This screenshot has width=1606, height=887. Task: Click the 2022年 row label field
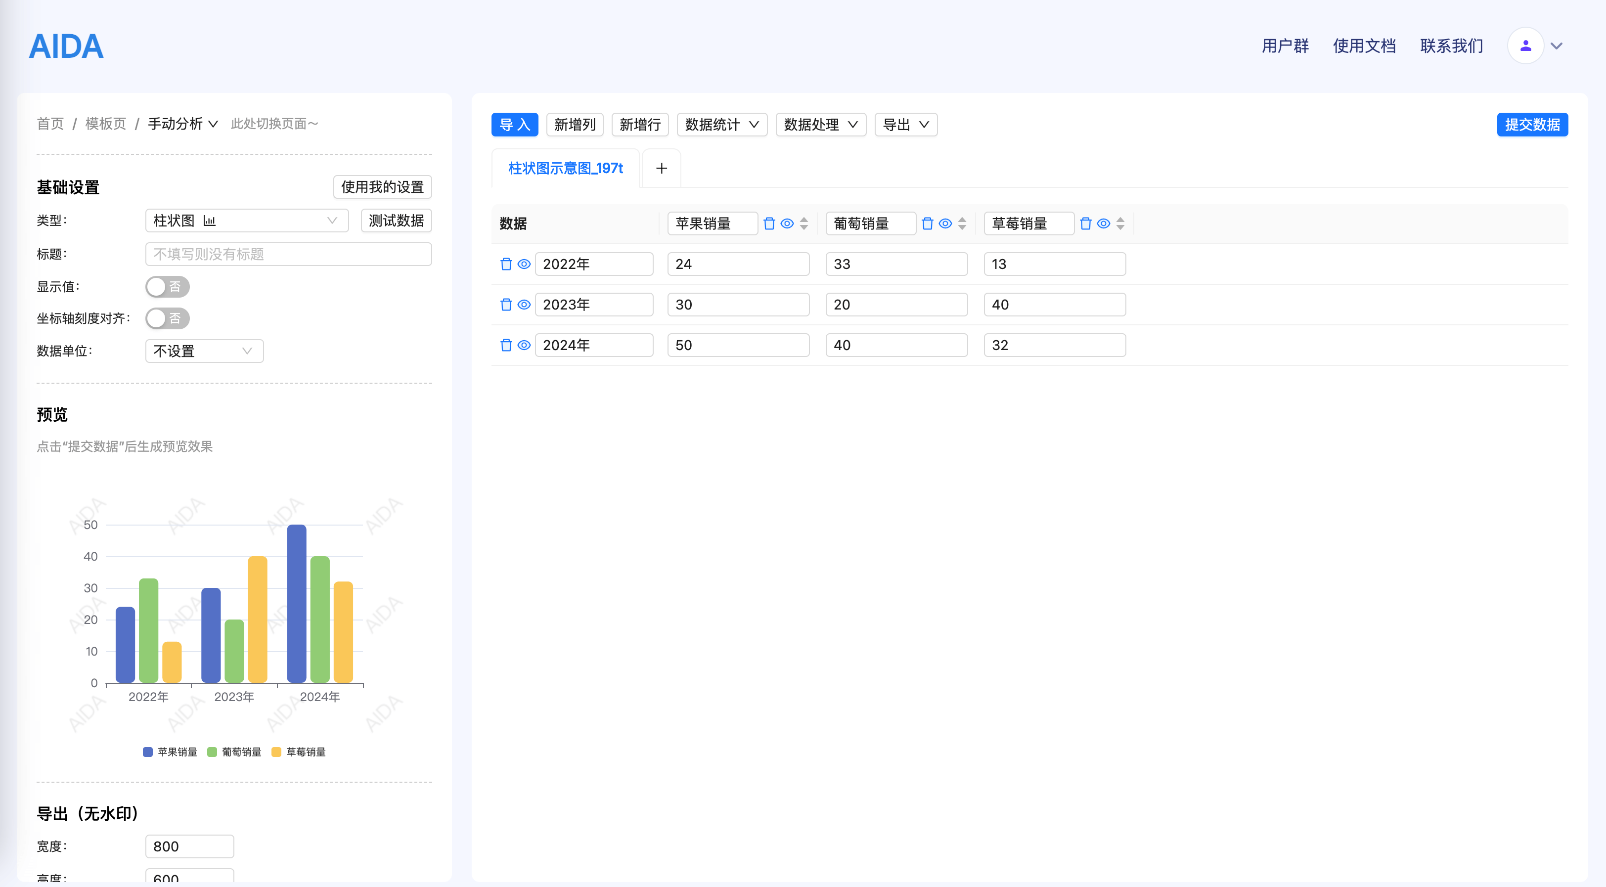pyautogui.click(x=594, y=264)
